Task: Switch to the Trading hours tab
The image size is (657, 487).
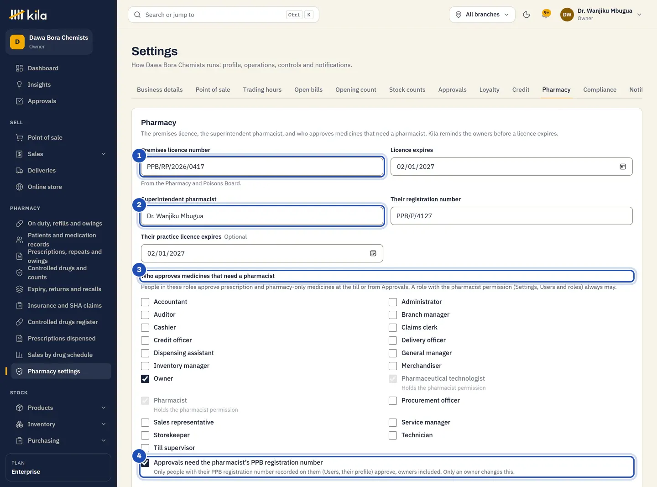Action: point(262,89)
